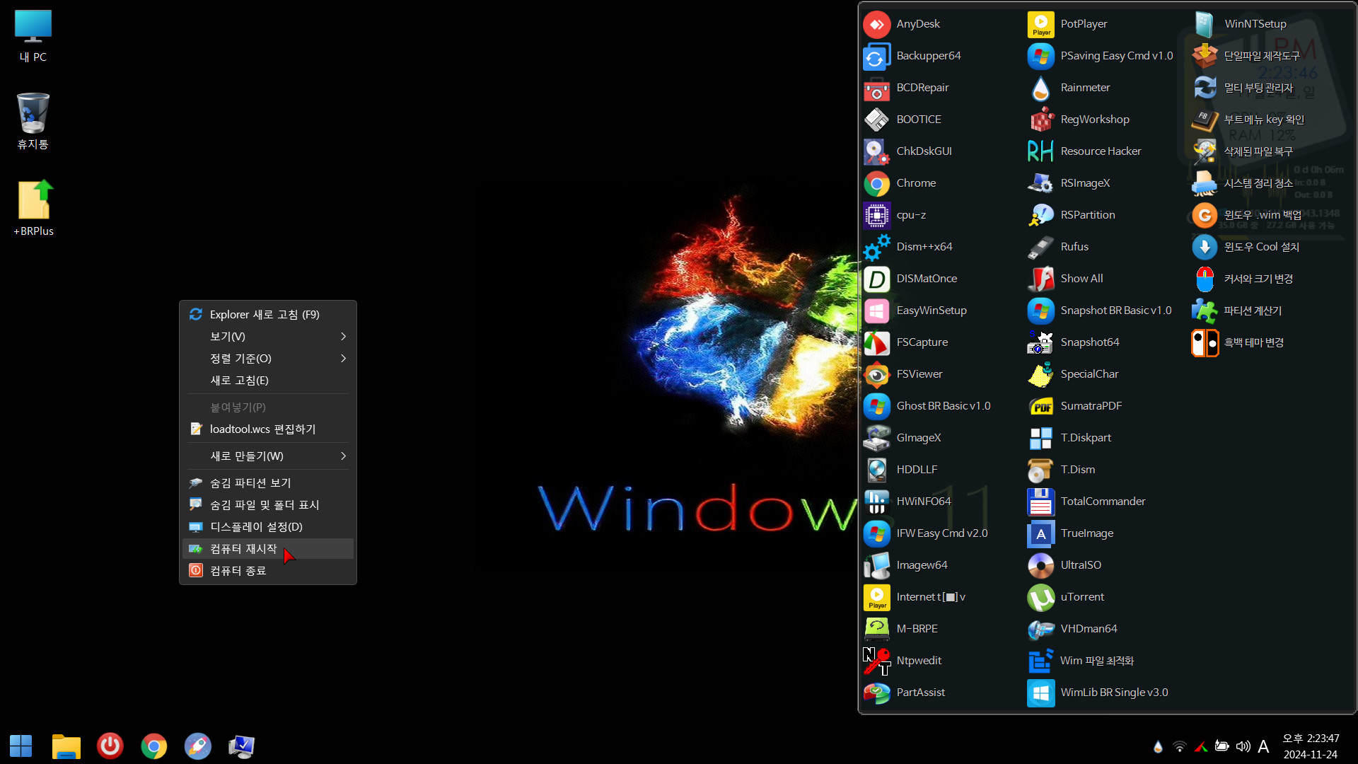
Task: Launch EasyWinSetup installer
Action: 915,311
